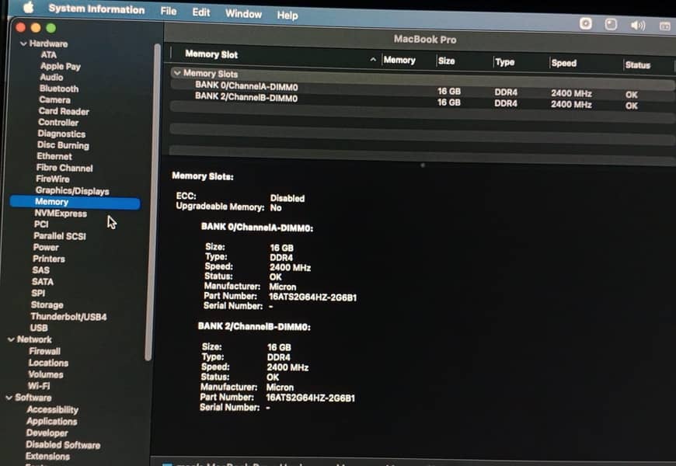Select PCI in the sidebar

pyautogui.click(x=41, y=224)
